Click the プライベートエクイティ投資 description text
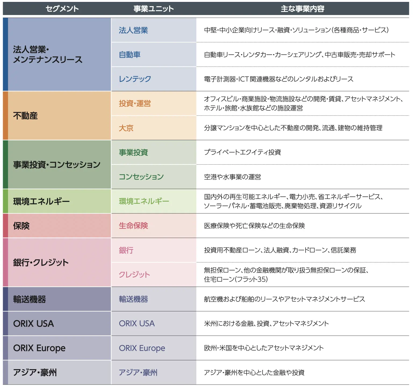 (x=242, y=152)
